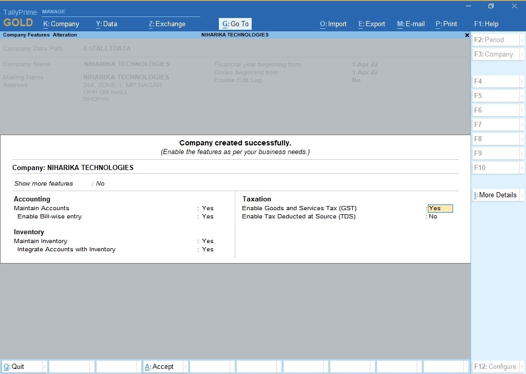Expand the chevron beside F3: Company
This screenshot has height=374, width=526.
[x=522, y=54]
